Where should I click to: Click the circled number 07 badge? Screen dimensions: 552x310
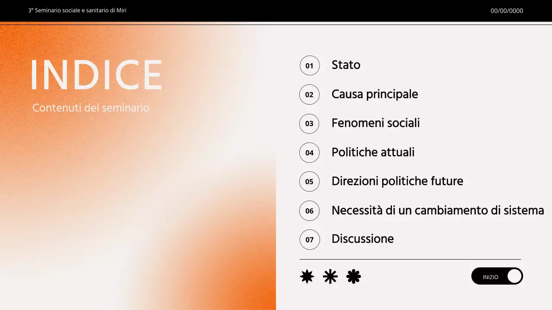click(x=310, y=239)
